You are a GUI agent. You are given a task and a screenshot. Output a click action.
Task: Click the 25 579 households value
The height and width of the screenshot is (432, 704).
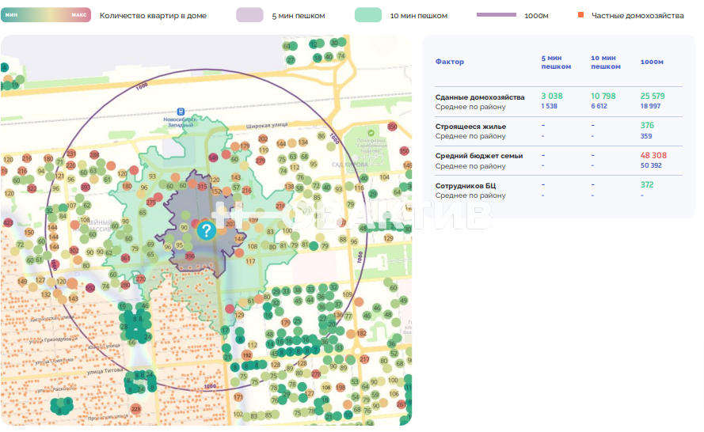pyautogui.click(x=653, y=97)
